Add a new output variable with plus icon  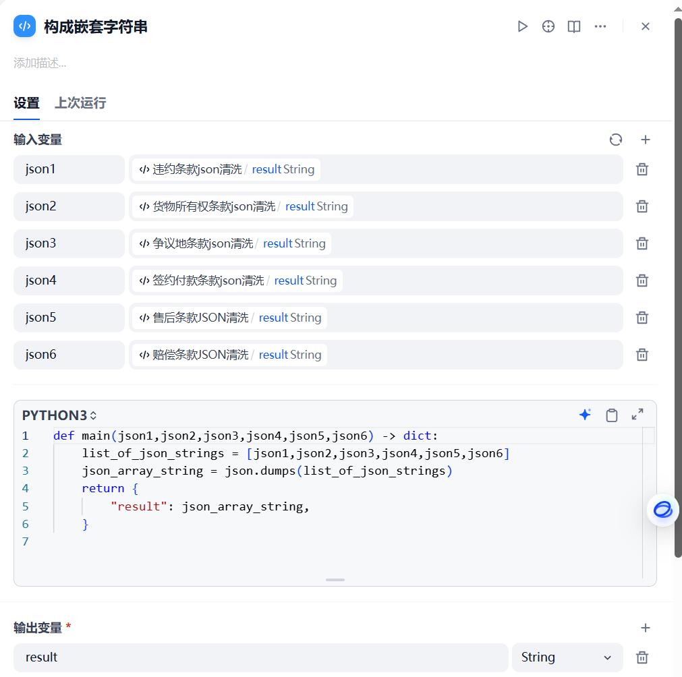tap(646, 628)
